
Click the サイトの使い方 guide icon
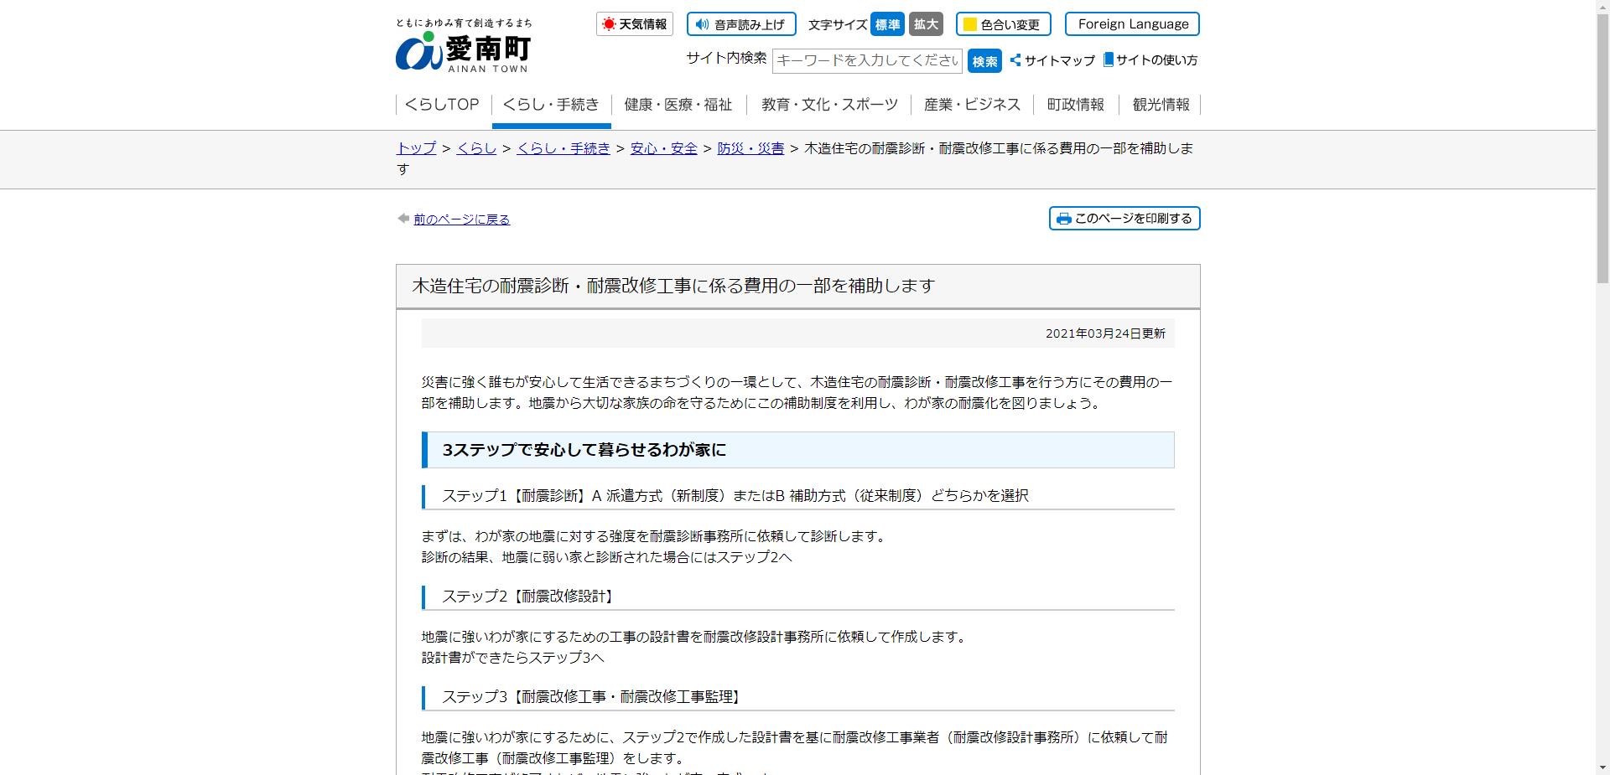1109,59
